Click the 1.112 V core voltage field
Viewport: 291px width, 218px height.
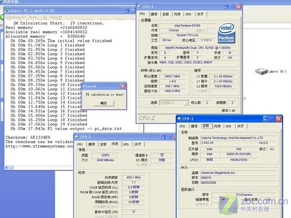click(206, 40)
